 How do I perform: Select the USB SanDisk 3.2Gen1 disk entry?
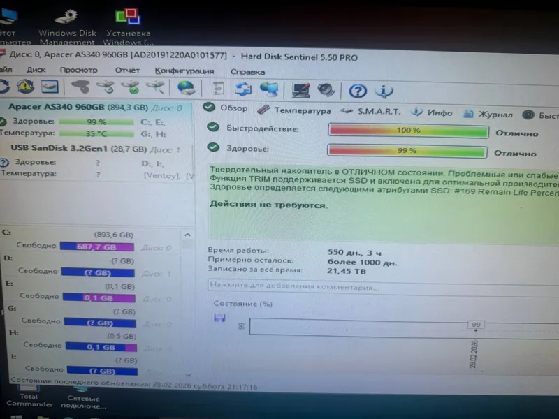click(x=95, y=148)
